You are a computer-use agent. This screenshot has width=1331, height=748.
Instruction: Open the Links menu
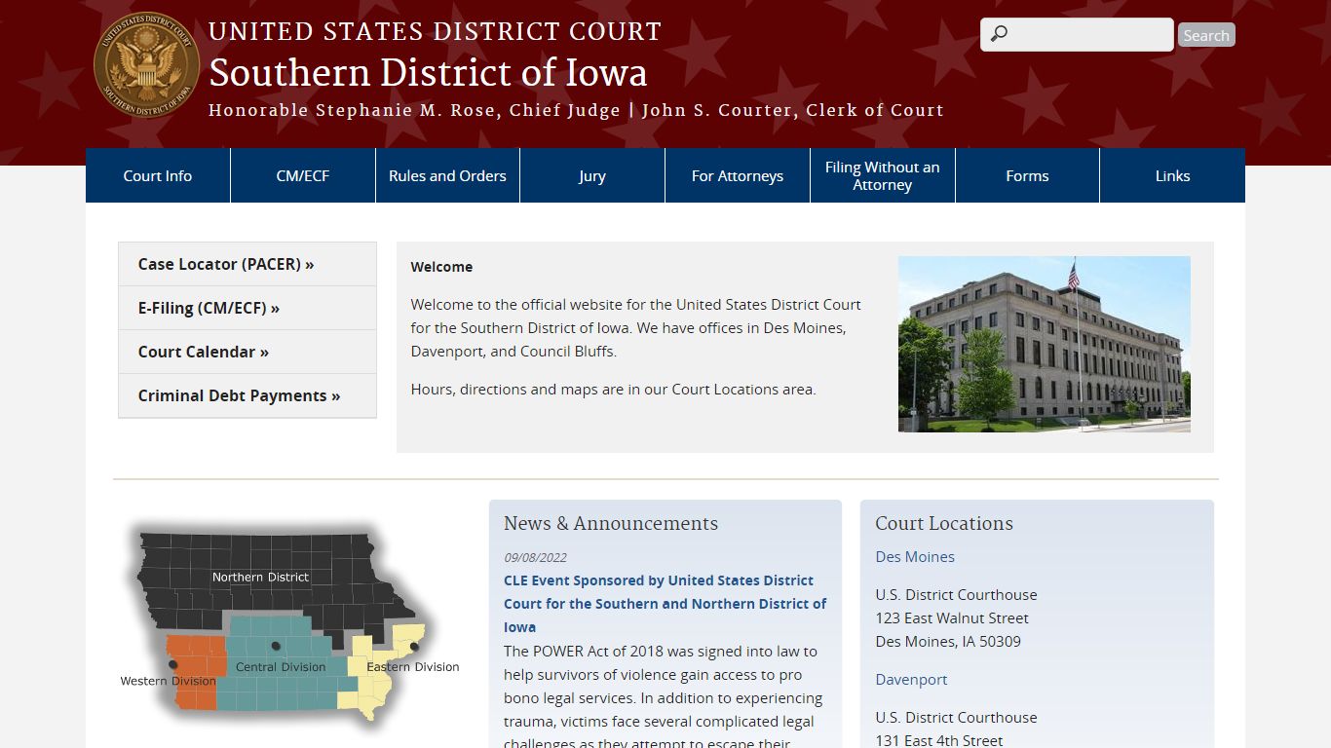(x=1172, y=175)
